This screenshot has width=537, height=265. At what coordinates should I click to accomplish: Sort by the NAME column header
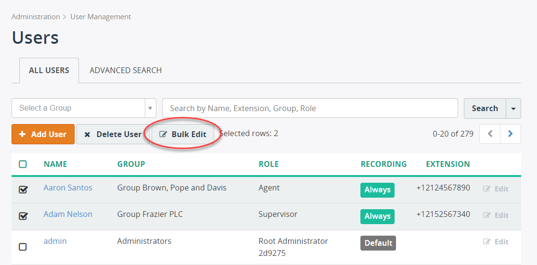coord(55,164)
